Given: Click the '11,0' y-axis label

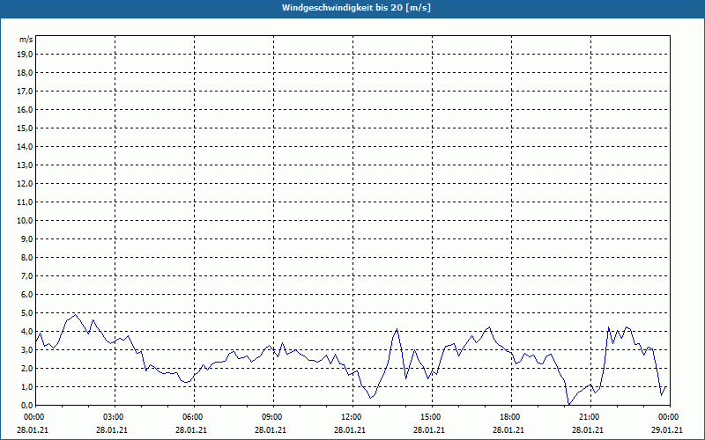Looking at the screenshot, I should 25,202.
